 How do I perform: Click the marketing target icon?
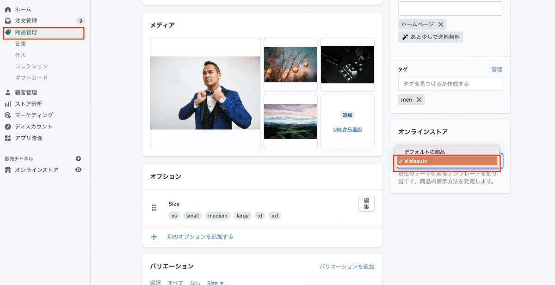[8, 115]
